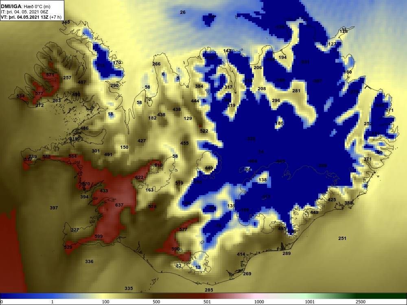Select the color scale label 2500
The height and width of the screenshot is (305, 407).
click(x=361, y=302)
